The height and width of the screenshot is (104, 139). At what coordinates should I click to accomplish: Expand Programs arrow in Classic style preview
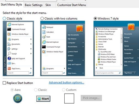click(31, 39)
